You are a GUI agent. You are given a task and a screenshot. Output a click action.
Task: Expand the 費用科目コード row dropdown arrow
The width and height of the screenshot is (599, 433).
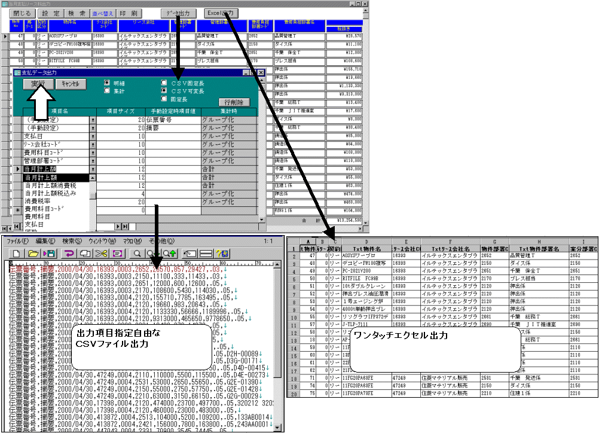(93, 153)
